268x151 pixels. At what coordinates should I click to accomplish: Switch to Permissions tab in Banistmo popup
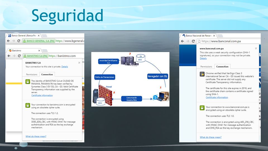[x=32, y=74]
